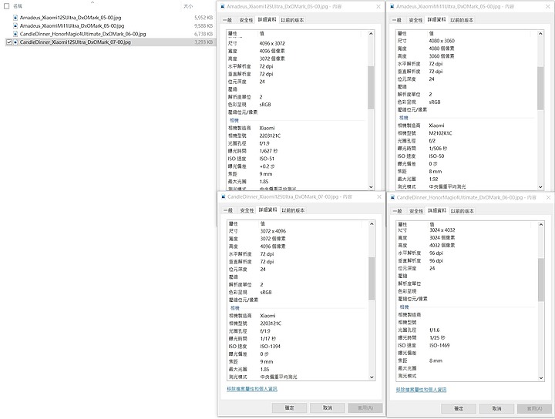Select file name CandleDinner_HonorMagic4Ultimate_DxOMark_06-00.jpg in list

pyautogui.click(x=82, y=34)
